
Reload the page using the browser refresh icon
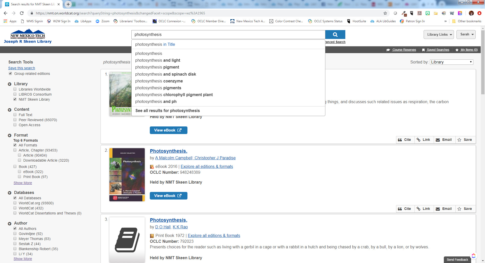pyautogui.click(x=22, y=13)
